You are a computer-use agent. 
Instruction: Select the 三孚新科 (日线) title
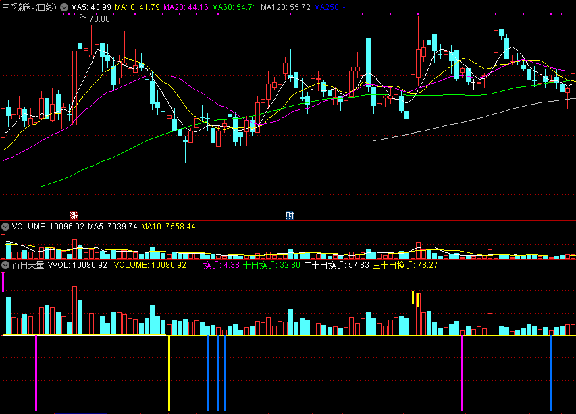30,7
